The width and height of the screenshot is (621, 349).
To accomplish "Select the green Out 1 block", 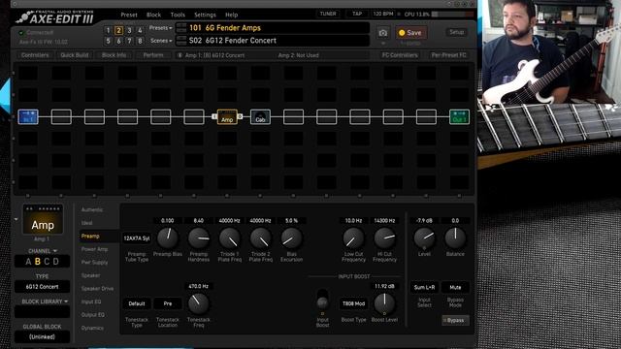I will [x=459, y=117].
